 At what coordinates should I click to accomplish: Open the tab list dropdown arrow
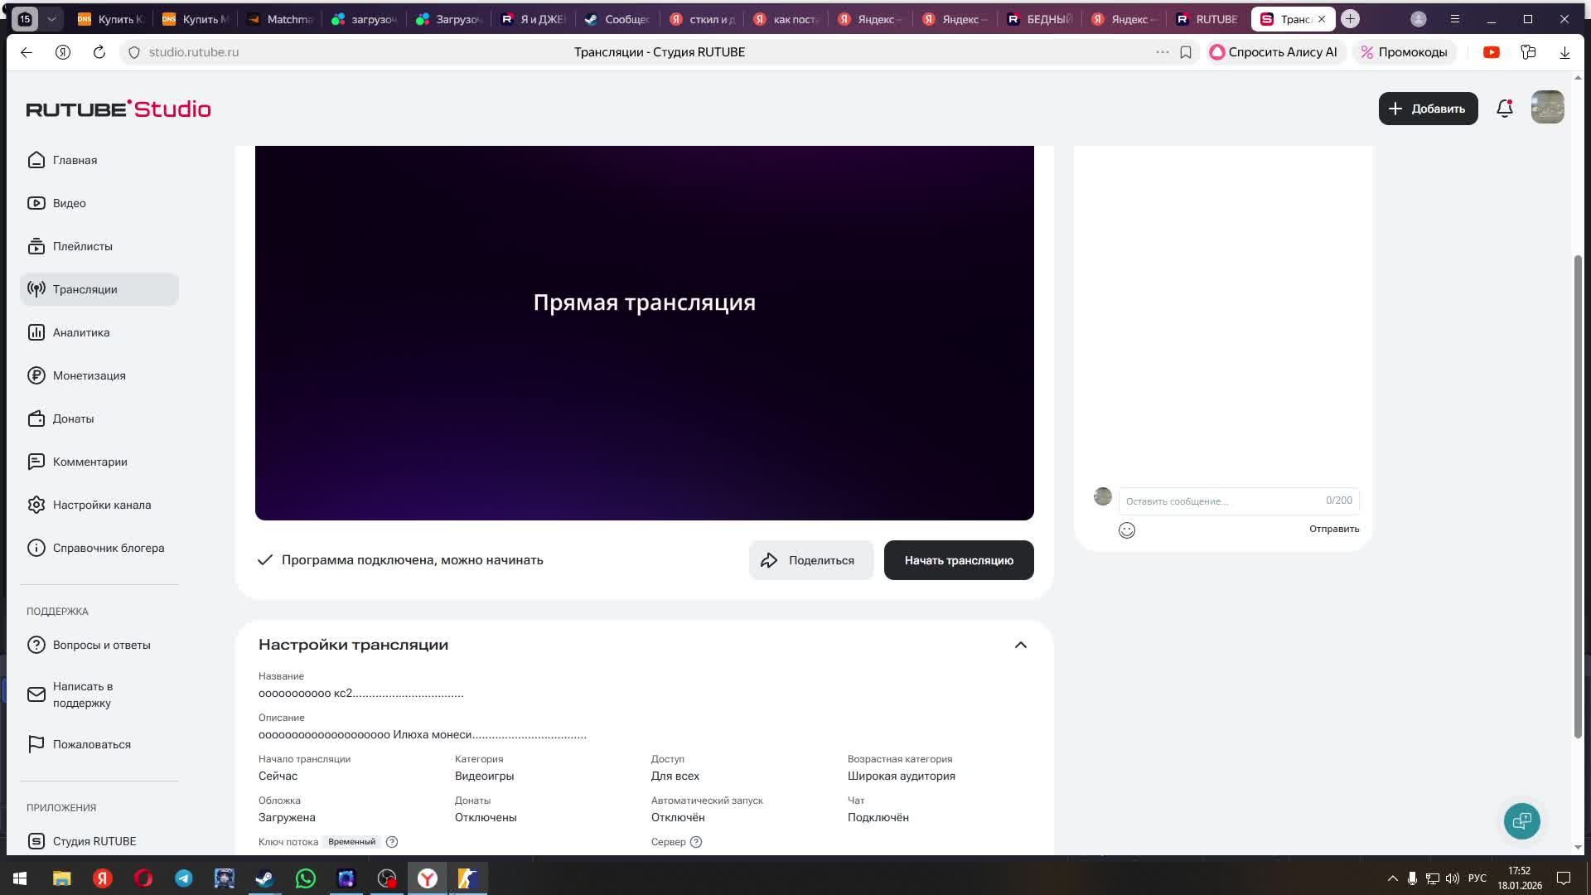pos(51,18)
